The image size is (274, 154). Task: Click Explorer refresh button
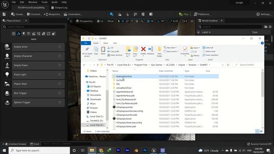click(228, 65)
